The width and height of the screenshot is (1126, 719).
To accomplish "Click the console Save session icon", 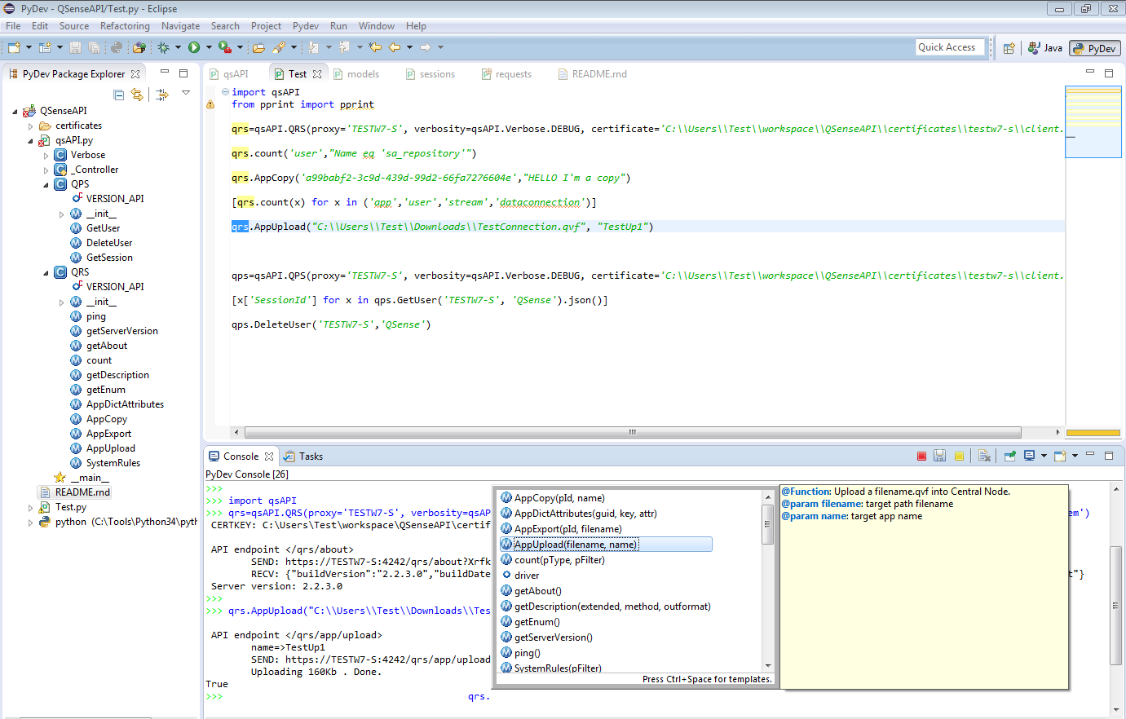I will pos(940,457).
